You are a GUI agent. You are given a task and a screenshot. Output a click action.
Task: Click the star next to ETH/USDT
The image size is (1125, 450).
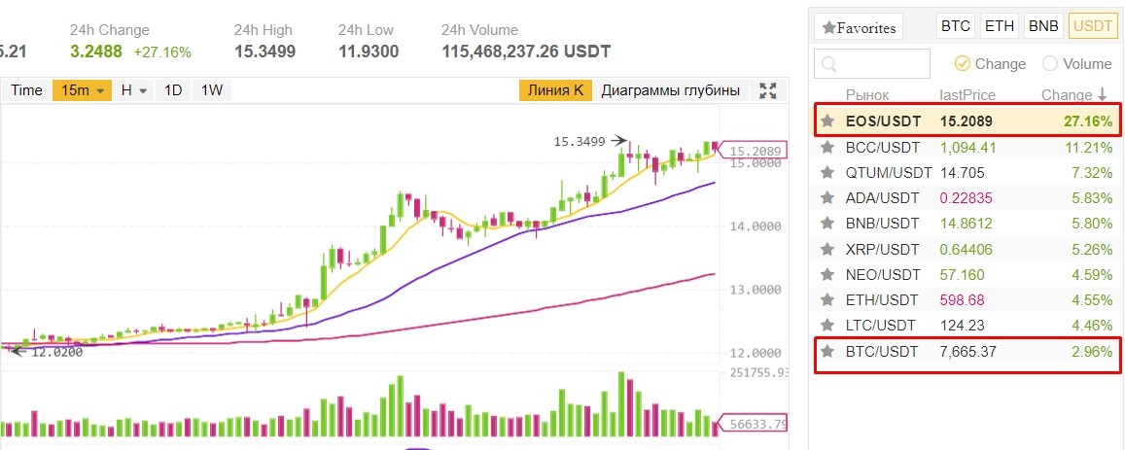pos(827,299)
